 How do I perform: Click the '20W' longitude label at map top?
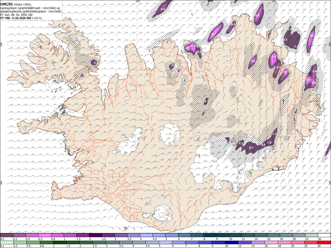138,1
